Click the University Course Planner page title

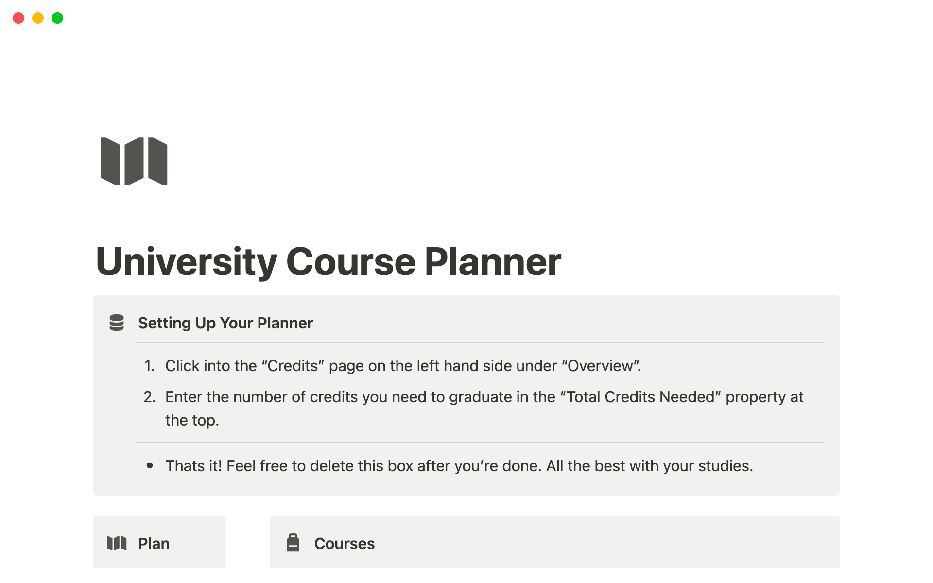328,262
